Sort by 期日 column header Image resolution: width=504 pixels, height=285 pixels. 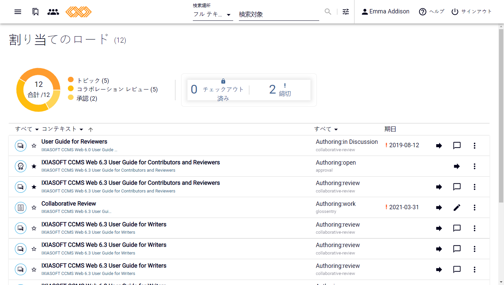[390, 129]
